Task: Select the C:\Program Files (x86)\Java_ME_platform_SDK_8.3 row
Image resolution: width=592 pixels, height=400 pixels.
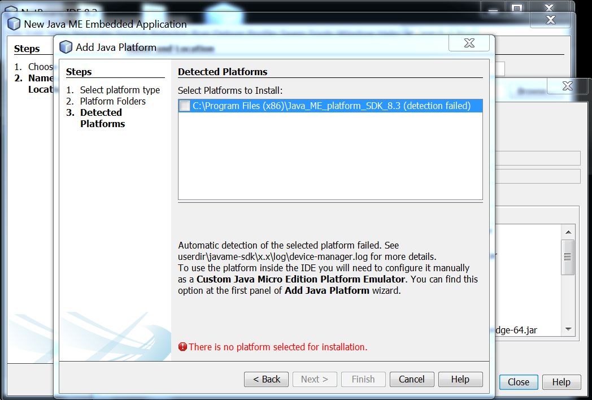Action: click(330, 106)
